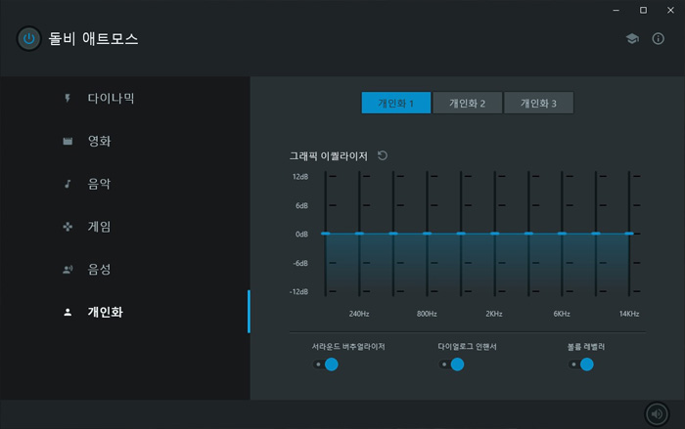Click the 800Hz frequency label

click(427, 314)
